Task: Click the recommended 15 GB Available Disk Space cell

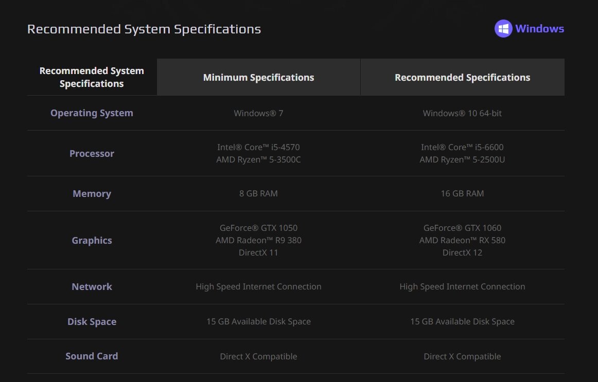Action: [x=462, y=321]
